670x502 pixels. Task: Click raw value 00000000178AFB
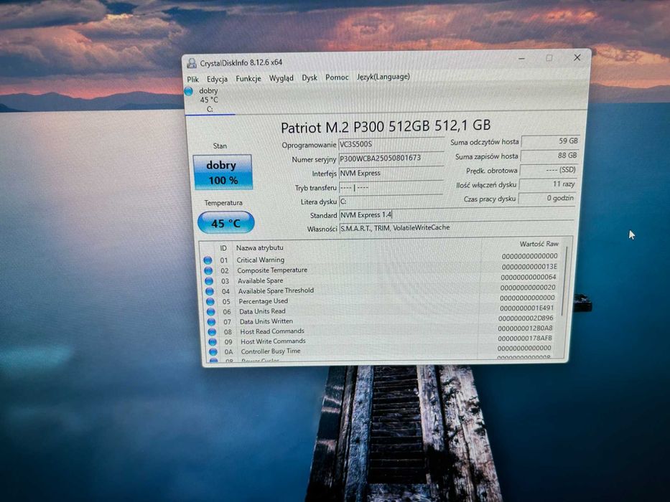click(525, 338)
